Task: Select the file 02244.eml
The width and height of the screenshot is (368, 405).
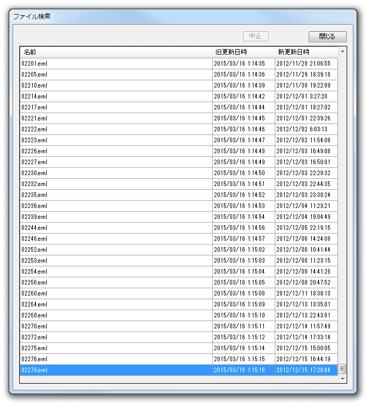Action: pyautogui.click(x=179, y=228)
